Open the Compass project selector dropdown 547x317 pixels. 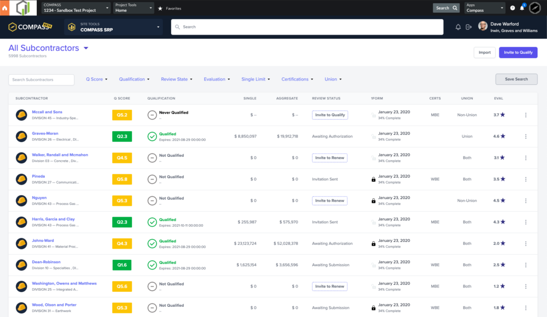point(76,7)
